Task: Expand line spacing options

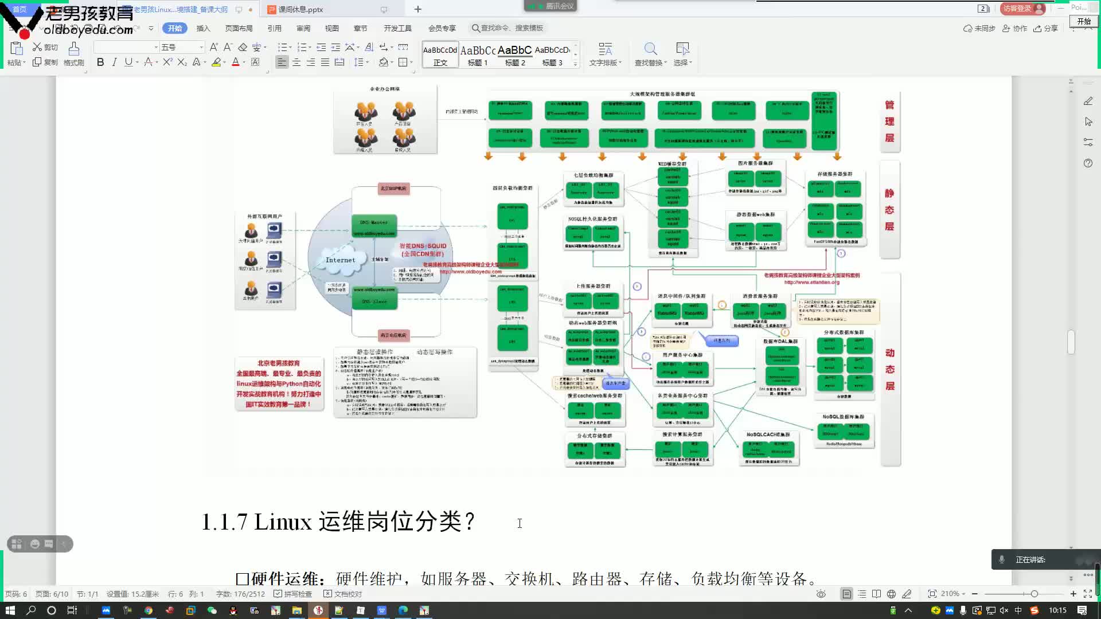Action: click(368, 62)
